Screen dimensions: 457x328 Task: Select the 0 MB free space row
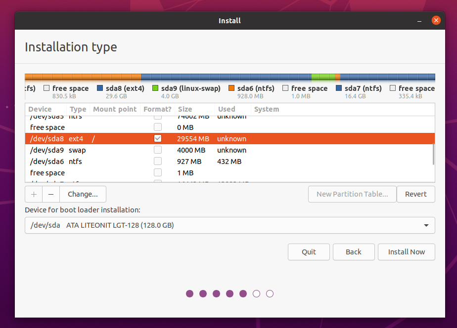tap(230, 127)
